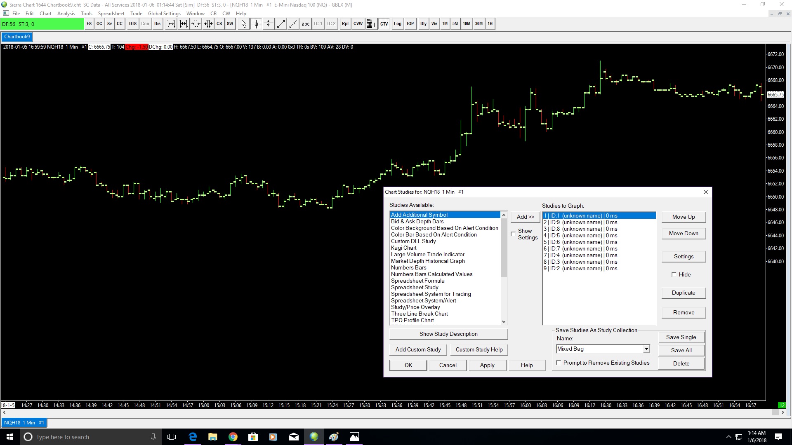792x445 pixels.
Task: Select study ID:5 in Studies to Graph
Action: click(x=580, y=235)
